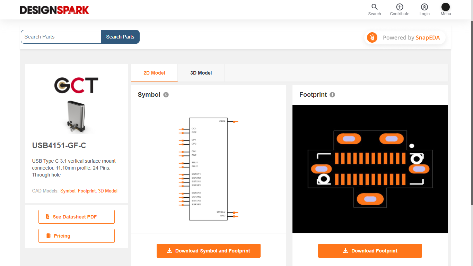
Task: Show Footprint info tooltip icon
Action: point(332,95)
